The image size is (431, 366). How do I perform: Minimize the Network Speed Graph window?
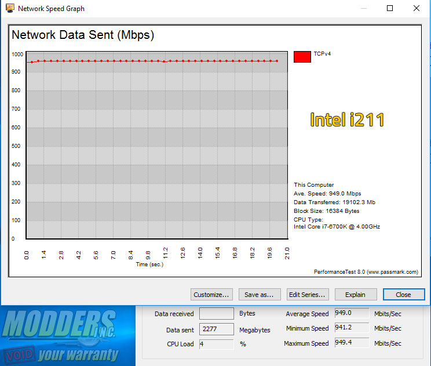pos(364,8)
